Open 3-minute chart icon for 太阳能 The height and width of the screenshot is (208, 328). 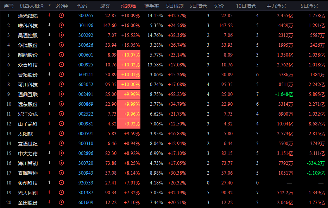click(x=61, y=134)
